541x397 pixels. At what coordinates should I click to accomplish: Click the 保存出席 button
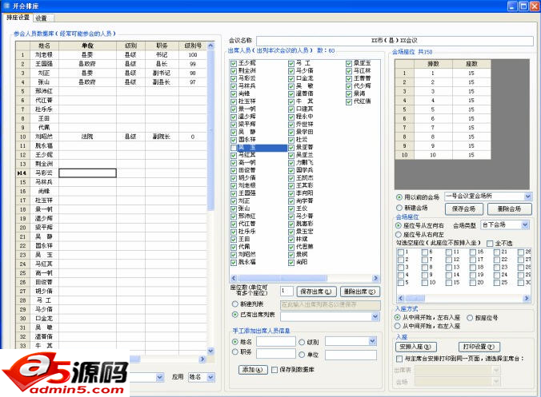point(316,292)
